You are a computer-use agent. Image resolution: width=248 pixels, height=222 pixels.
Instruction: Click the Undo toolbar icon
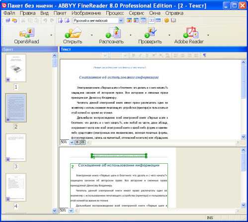click(x=45, y=20)
